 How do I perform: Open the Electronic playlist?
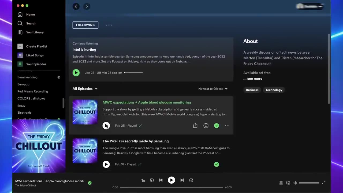click(x=24, y=113)
